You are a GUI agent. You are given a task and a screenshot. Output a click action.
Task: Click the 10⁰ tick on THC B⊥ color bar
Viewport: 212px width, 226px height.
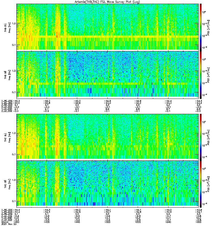[x=204, y=122]
